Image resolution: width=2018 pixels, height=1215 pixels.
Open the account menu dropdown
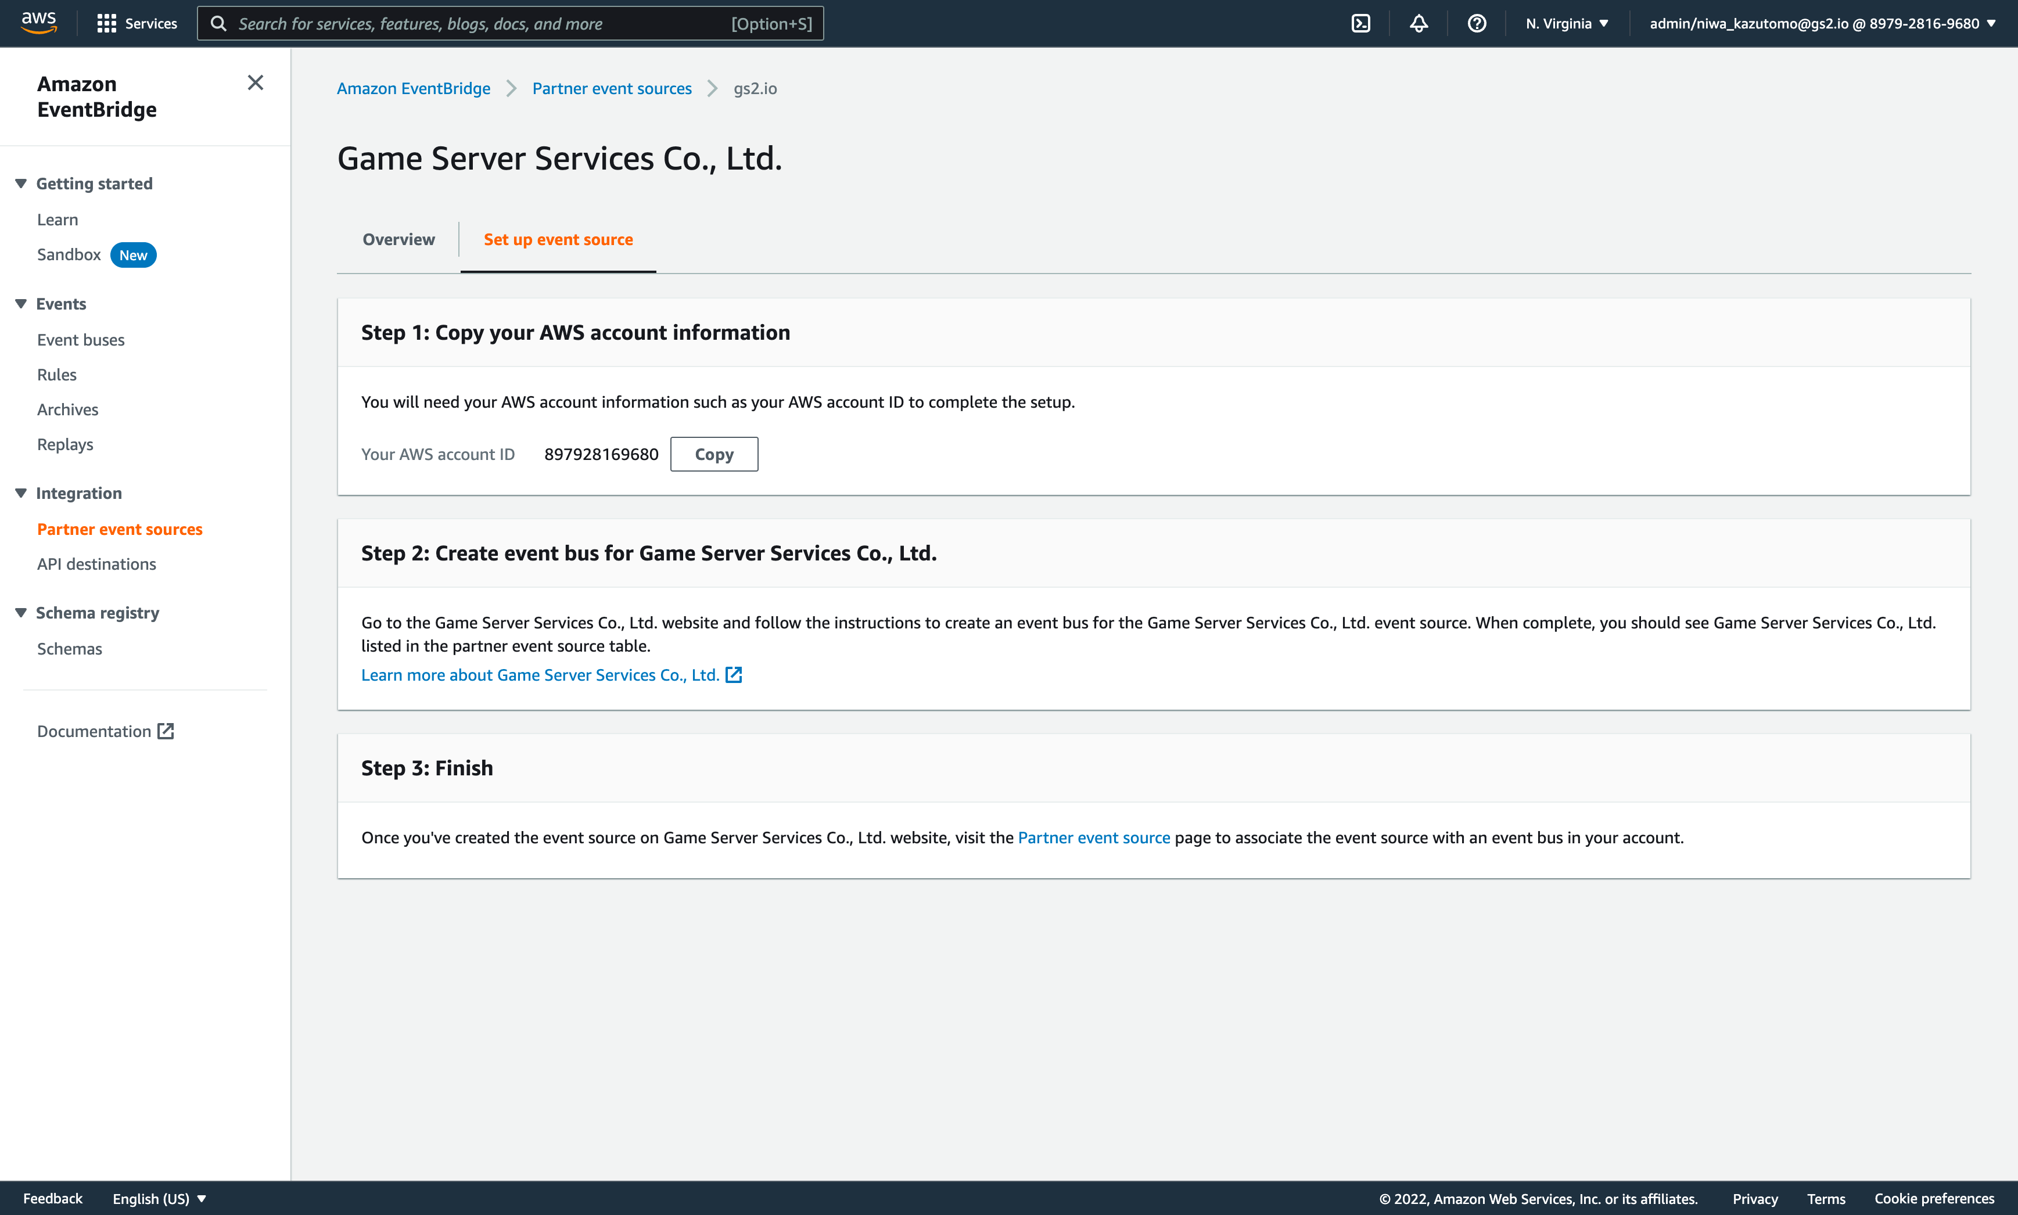point(1822,24)
